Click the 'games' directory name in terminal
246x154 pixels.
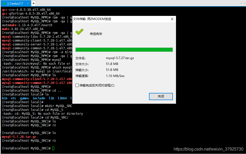click(24, 98)
